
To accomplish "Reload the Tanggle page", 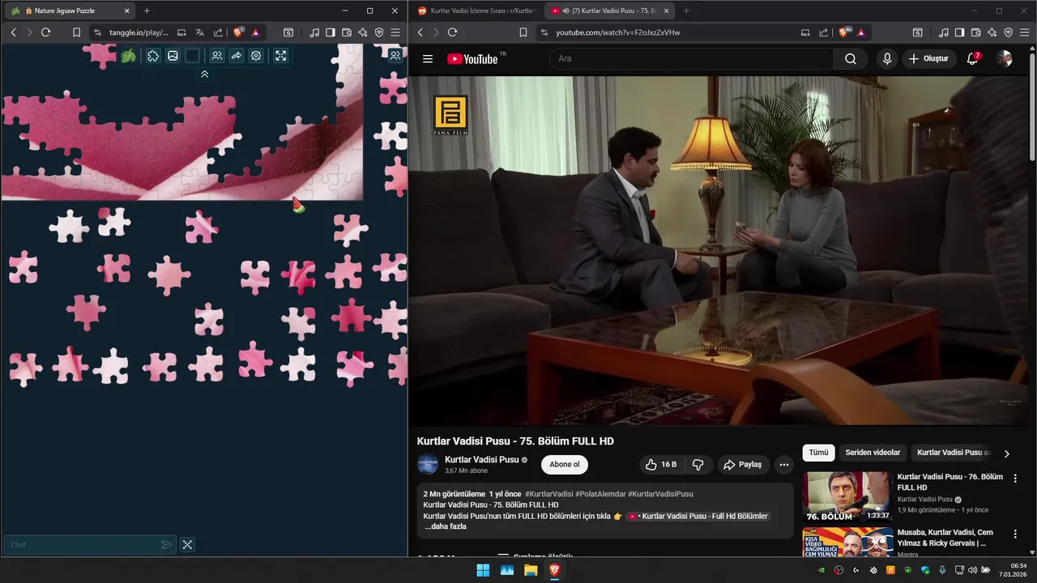I will [x=46, y=32].
